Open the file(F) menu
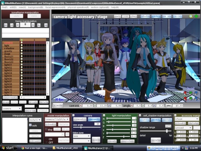 coord(5,7)
